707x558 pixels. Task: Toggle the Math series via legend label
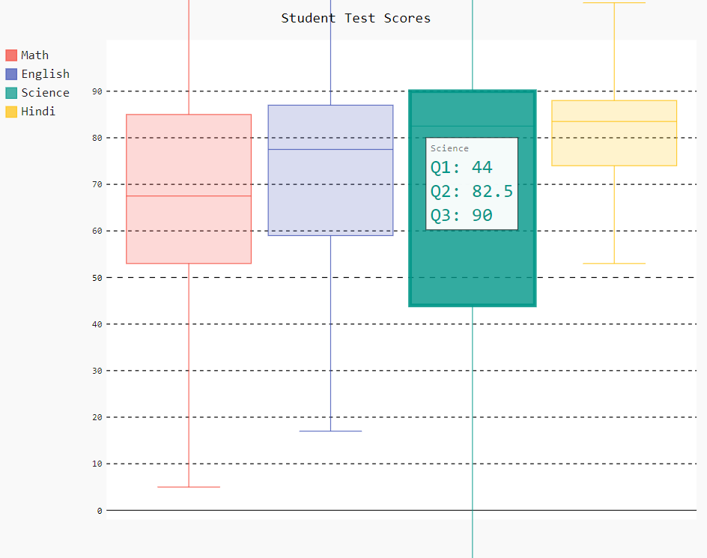tap(35, 55)
